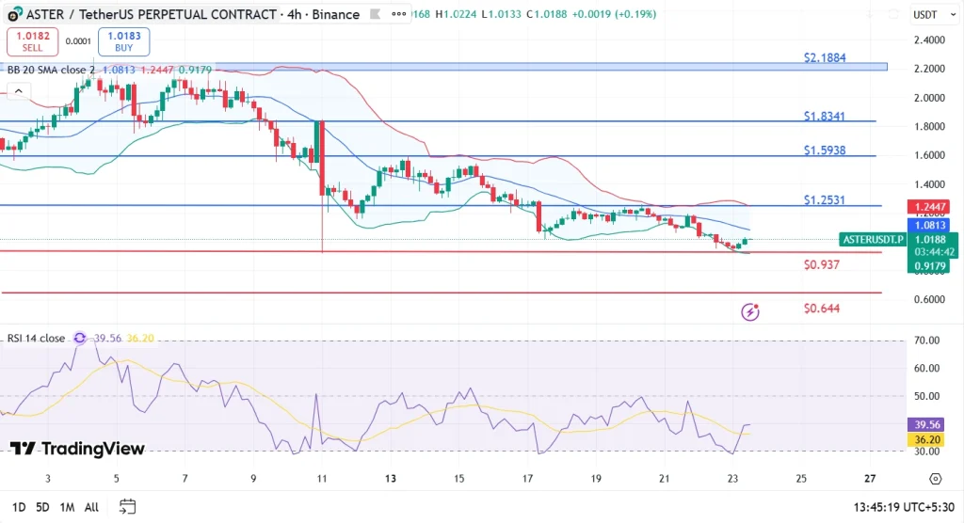Click the ASTER coin logo icon
Screen dimensions: 964x523
click(x=13, y=15)
